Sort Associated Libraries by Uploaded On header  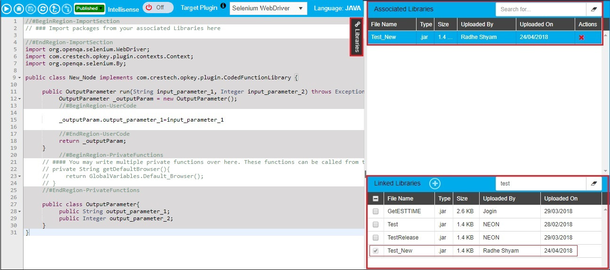tap(545, 24)
